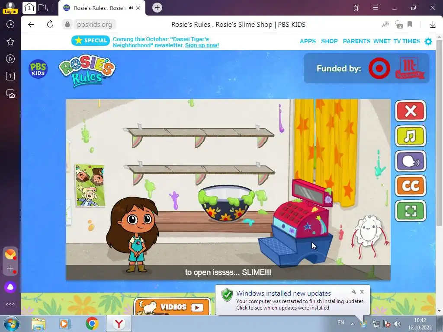
Task: Click the PBS KIDS logo
Action: coord(38,69)
